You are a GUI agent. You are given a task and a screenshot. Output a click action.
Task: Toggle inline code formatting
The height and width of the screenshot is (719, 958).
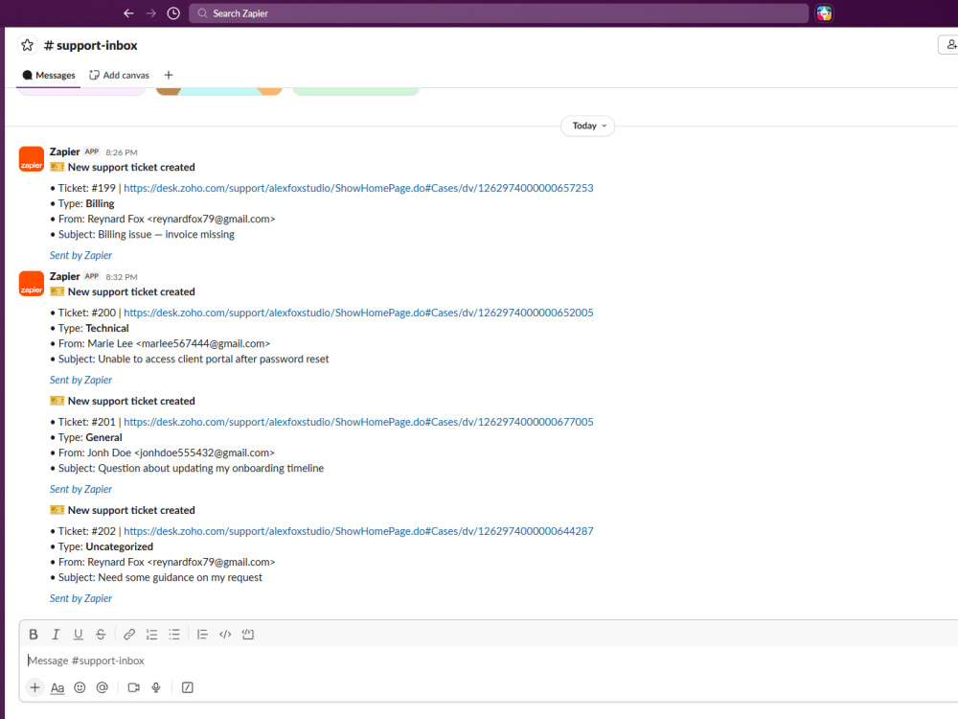point(225,635)
